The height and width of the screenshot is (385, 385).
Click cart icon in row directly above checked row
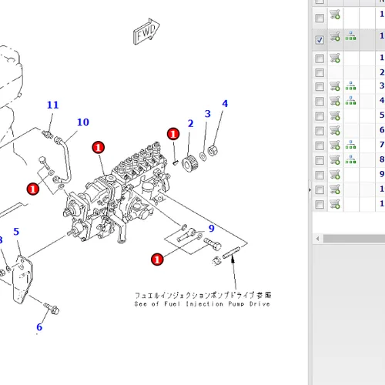[335, 15]
